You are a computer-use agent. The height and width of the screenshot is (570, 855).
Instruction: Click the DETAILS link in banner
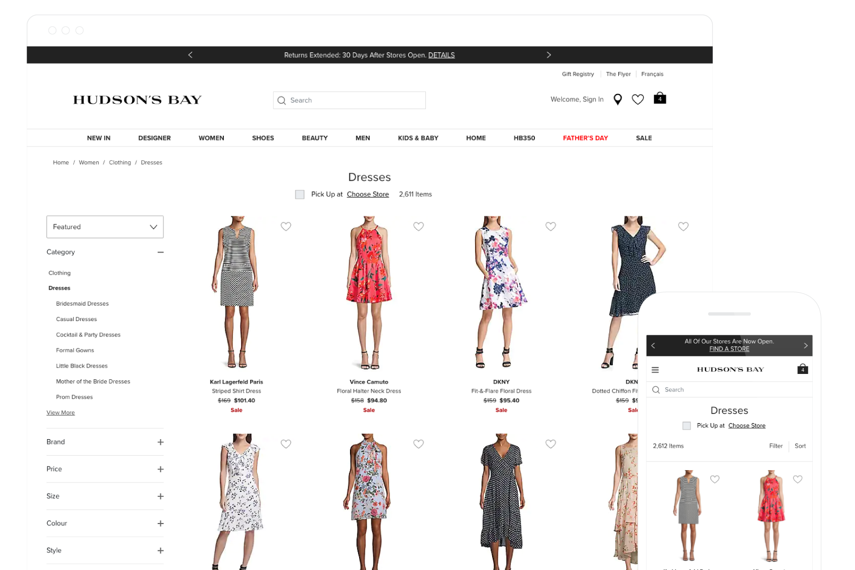[441, 55]
